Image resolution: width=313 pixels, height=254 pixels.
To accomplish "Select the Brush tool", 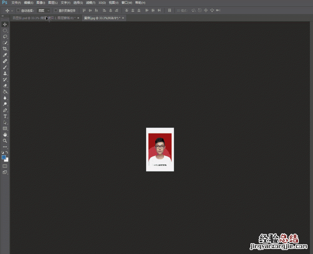I will (x=5, y=67).
